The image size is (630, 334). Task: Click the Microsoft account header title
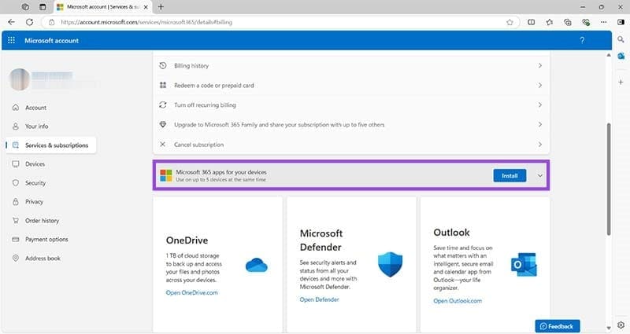(x=51, y=41)
